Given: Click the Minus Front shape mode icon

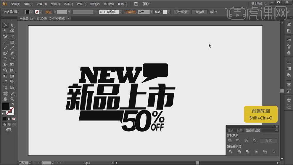Looking at the screenshot, I should 238,141.
